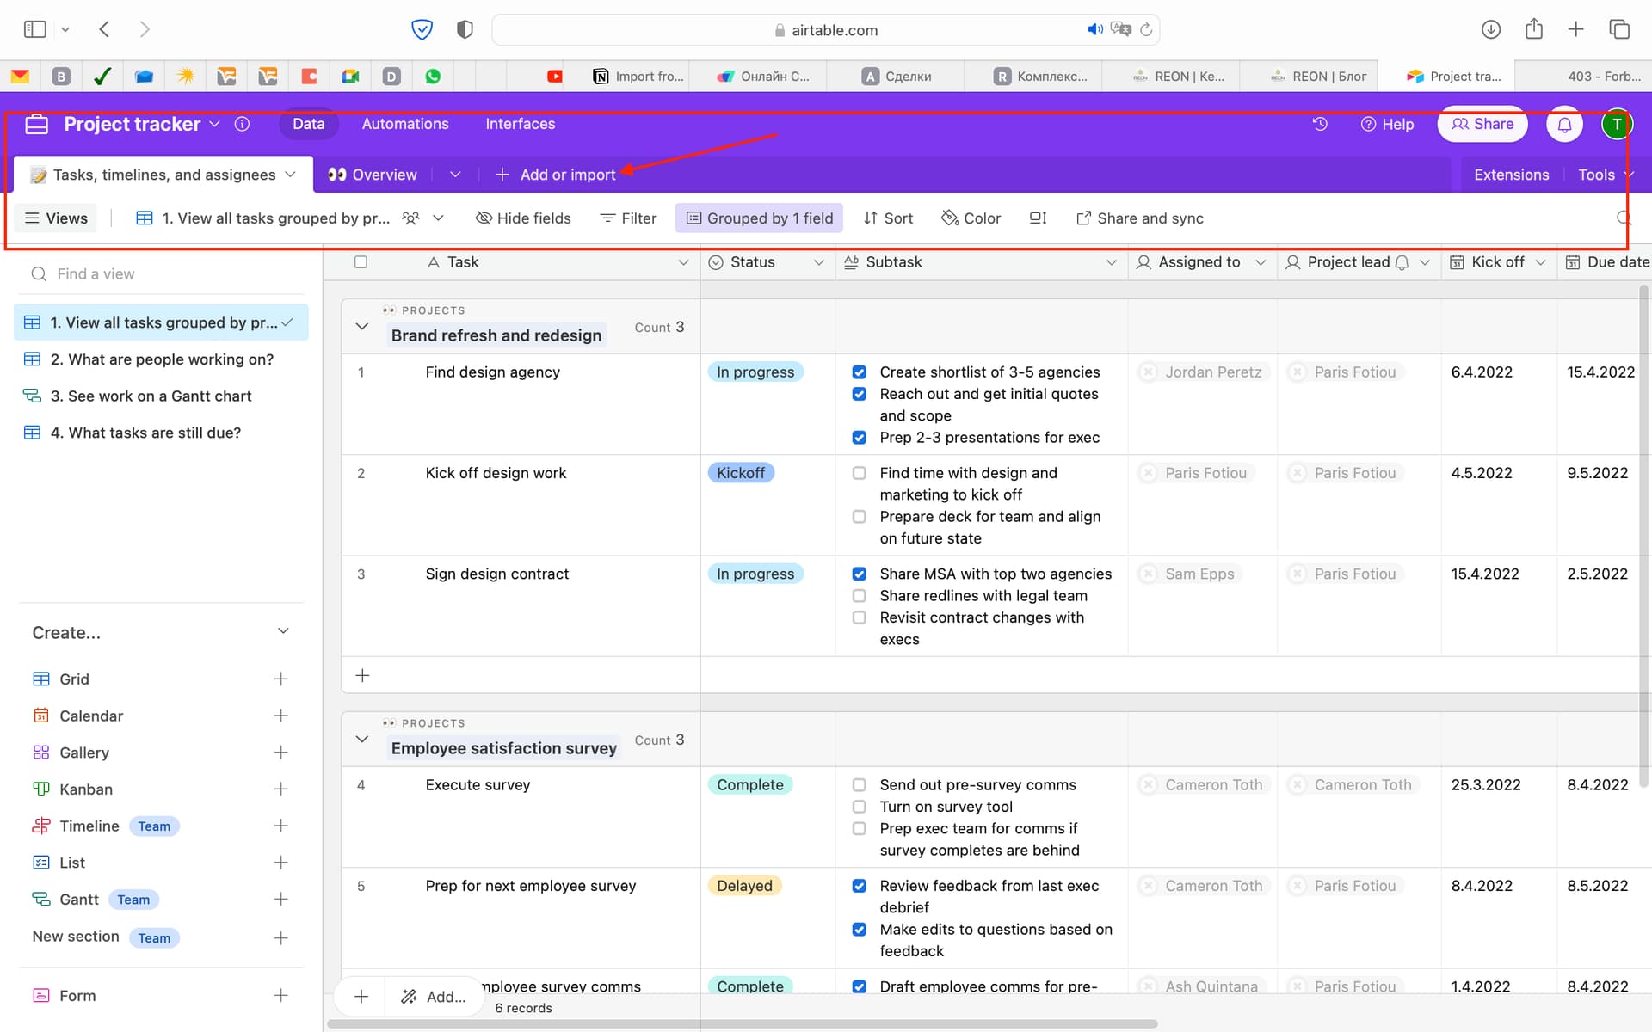1652x1032 pixels.
Task: Open the Status column dropdown arrow
Action: (818, 262)
